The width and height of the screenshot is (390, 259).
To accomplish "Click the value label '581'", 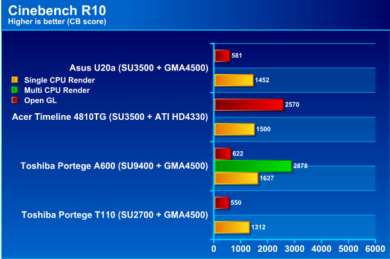I will click(236, 55).
